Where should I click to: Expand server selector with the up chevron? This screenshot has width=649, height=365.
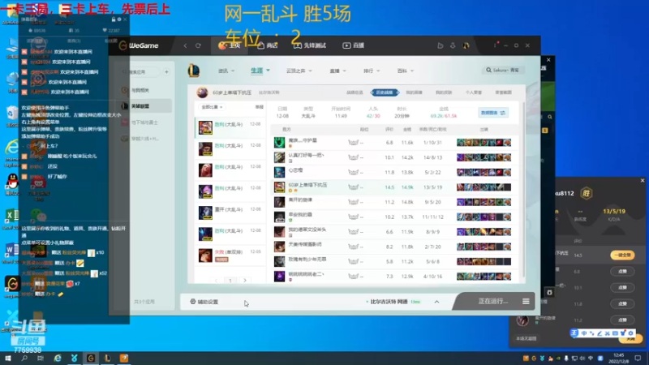pyautogui.click(x=436, y=302)
